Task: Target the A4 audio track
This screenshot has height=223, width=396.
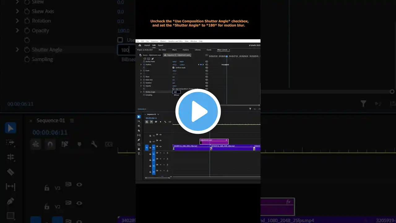Action: pyautogui.click(x=154, y=172)
